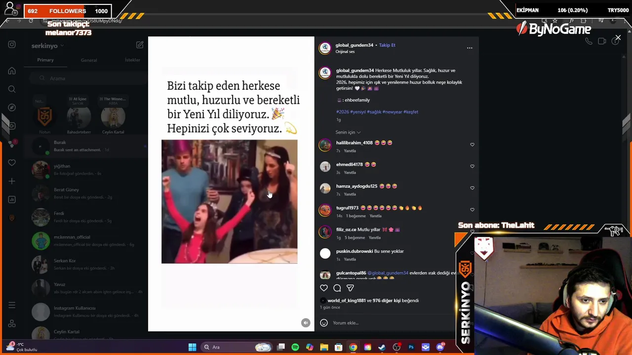Reply to puskin.dubrowski with Yanıtla
The width and height of the screenshot is (632, 355).
(350, 259)
